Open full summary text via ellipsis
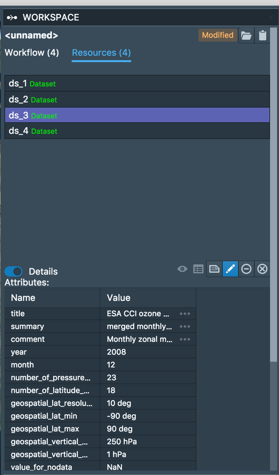 point(185,326)
